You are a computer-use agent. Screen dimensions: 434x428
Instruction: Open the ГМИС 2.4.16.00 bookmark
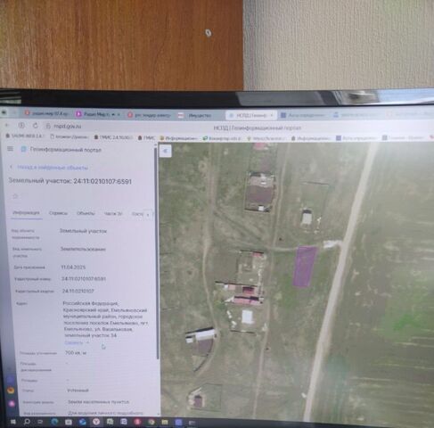[113, 137]
